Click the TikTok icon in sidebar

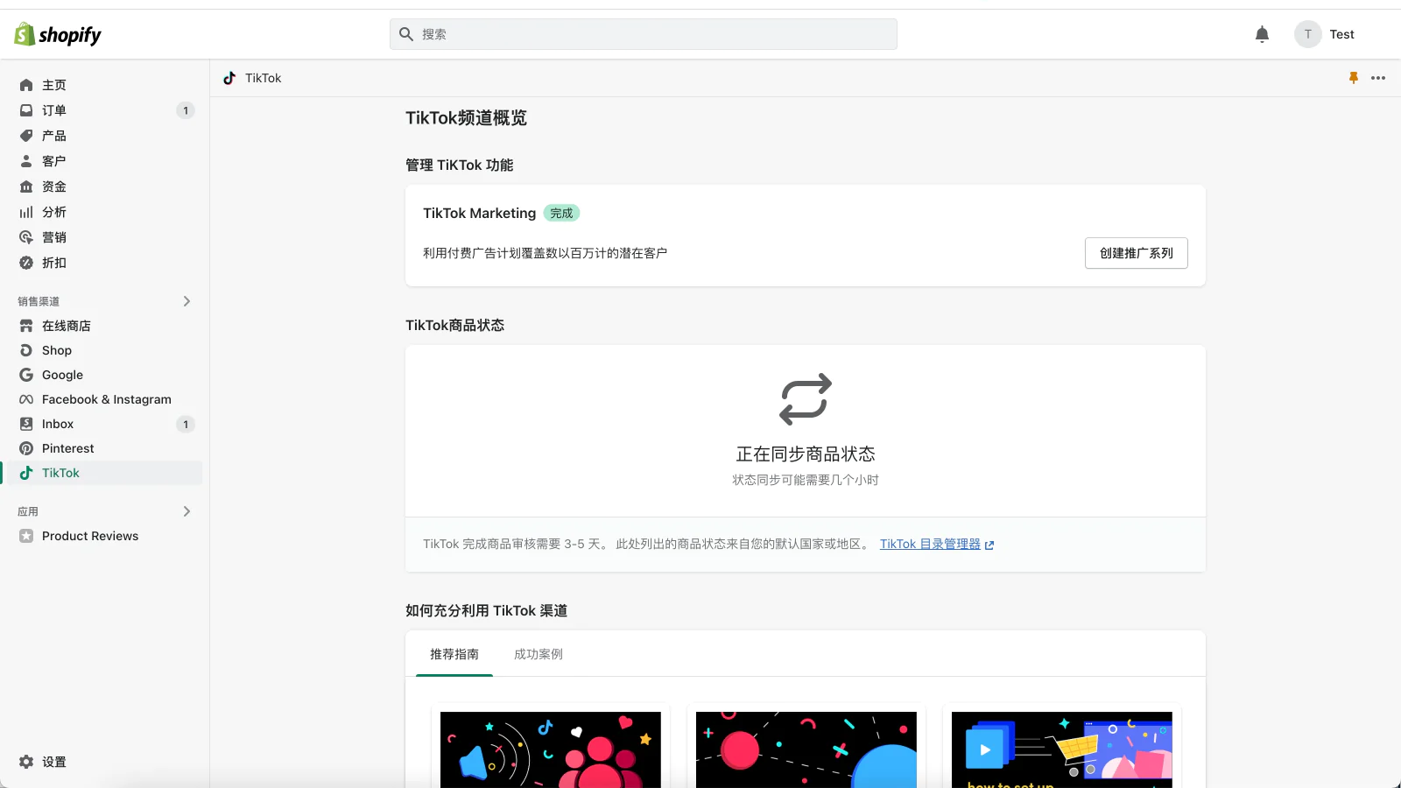pos(26,473)
